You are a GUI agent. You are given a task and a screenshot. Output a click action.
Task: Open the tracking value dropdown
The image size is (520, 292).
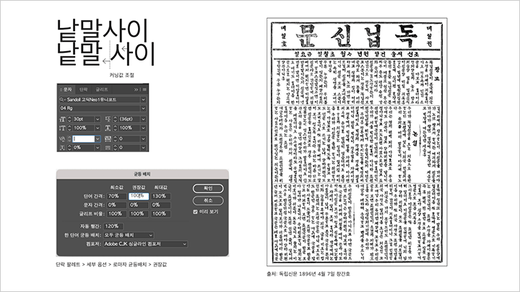point(143,138)
